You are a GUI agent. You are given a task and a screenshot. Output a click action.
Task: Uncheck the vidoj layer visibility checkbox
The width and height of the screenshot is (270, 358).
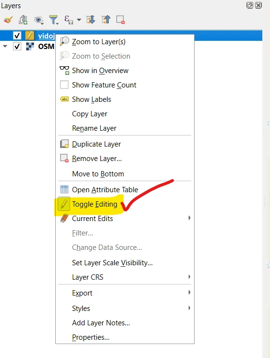pyautogui.click(x=17, y=36)
